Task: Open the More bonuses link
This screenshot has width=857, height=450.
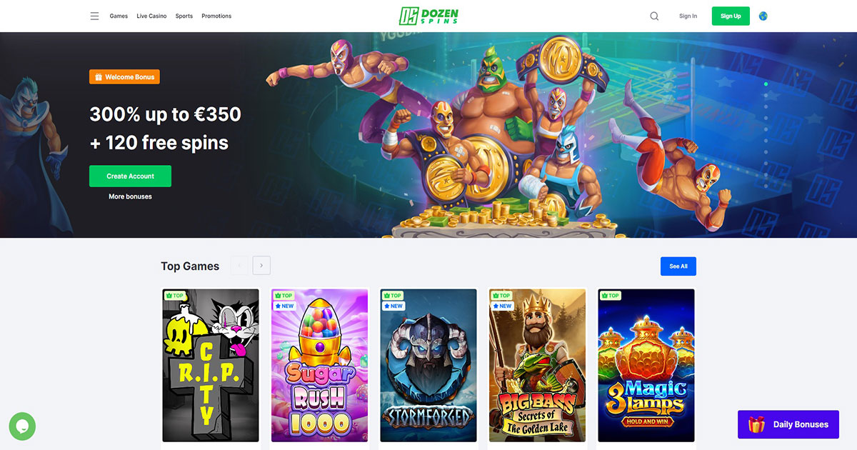Action: coord(130,196)
